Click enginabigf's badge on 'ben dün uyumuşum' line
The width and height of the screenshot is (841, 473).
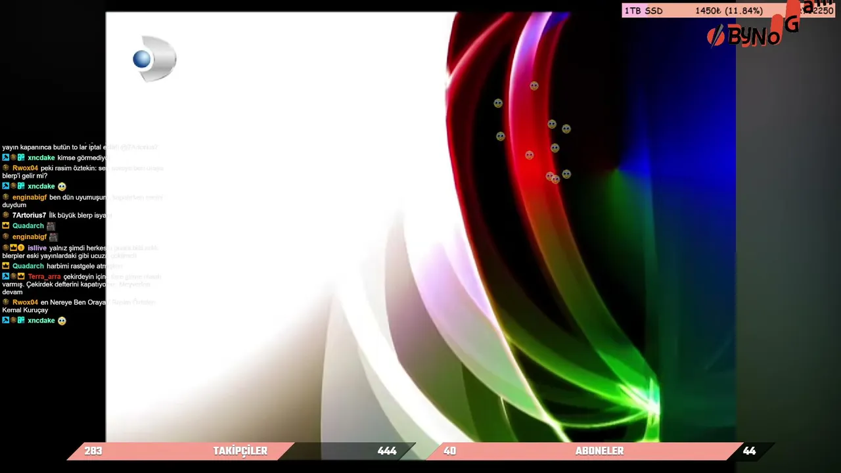6,197
